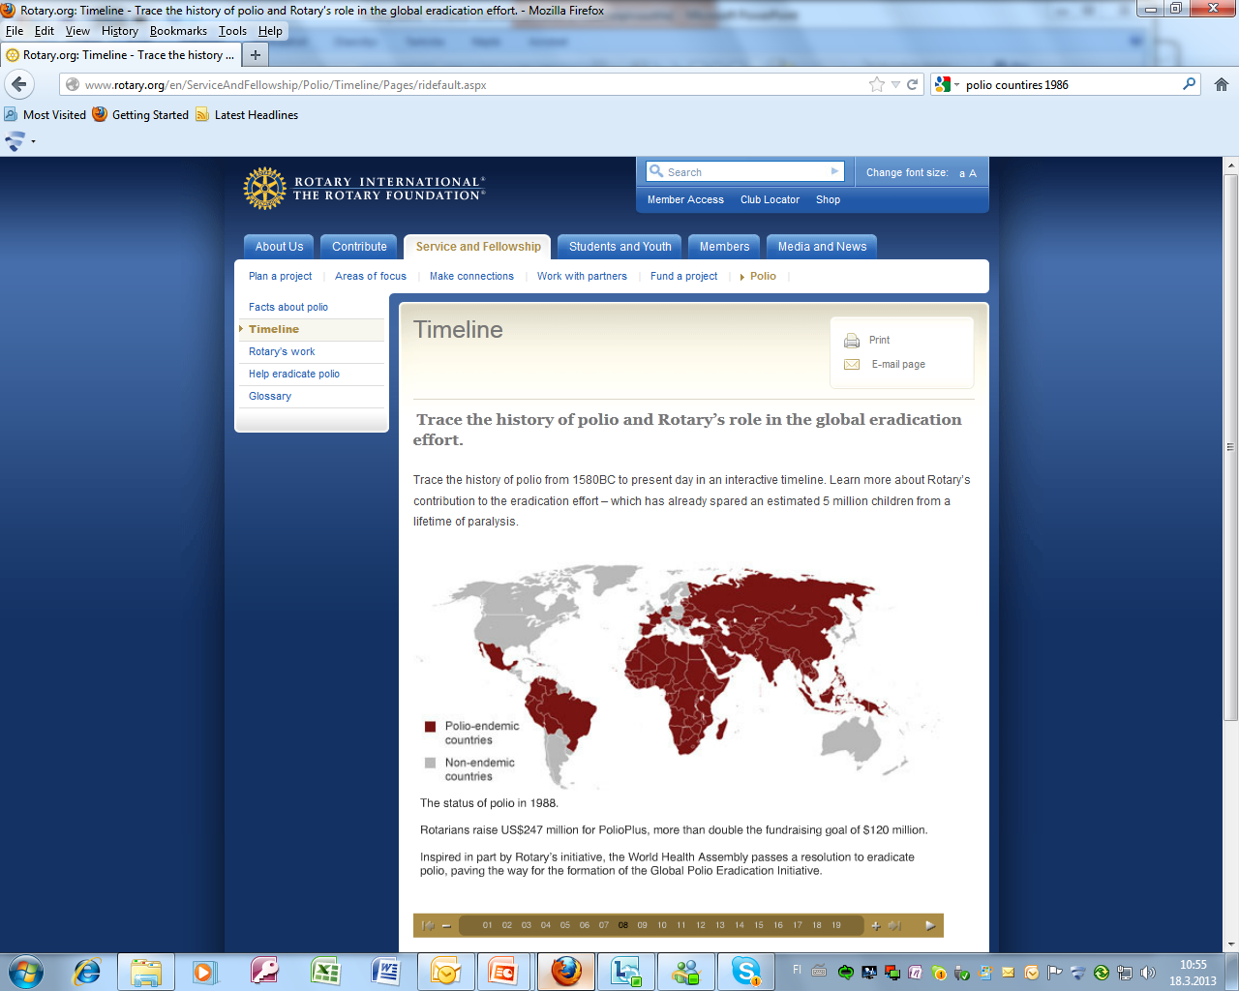Open the Most Visited bookmarks dropdown
The image size is (1239, 991).
point(45,114)
